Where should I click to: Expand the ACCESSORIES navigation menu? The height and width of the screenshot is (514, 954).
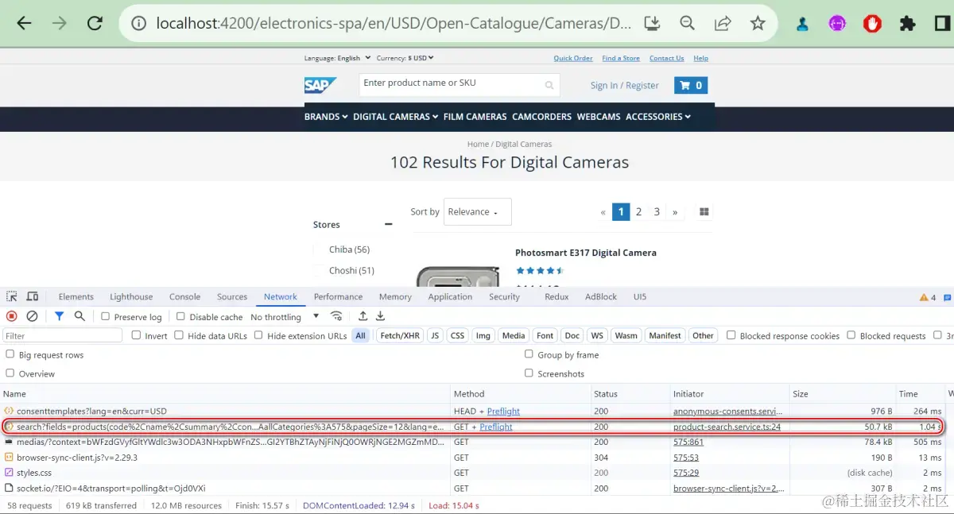(x=658, y=117)
